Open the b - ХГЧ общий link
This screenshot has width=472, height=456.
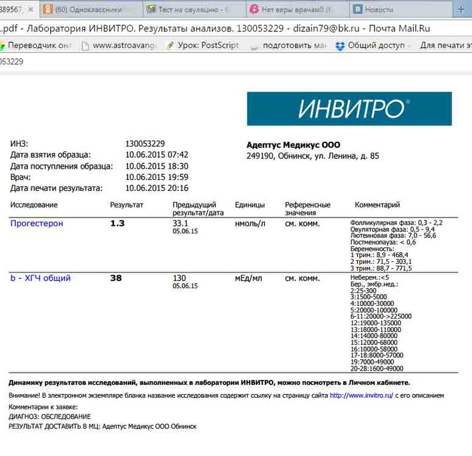40,278
